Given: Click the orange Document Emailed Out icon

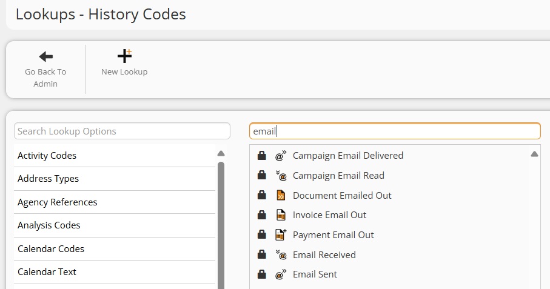Looking at the screenshot, I should coord(281,195).
